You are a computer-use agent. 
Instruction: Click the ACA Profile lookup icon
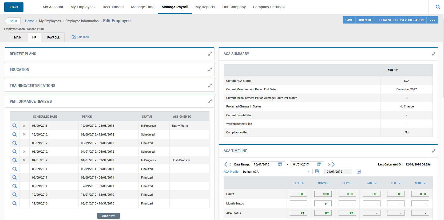pos(317,172)
